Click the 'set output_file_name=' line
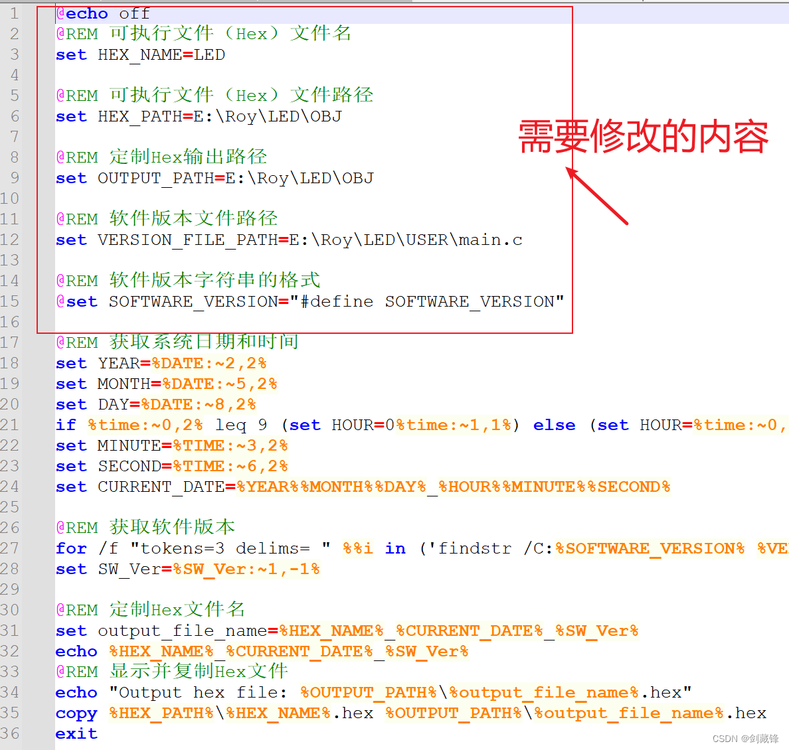The width and height of the screenshot is (789, 750). (x=347, y=631)
